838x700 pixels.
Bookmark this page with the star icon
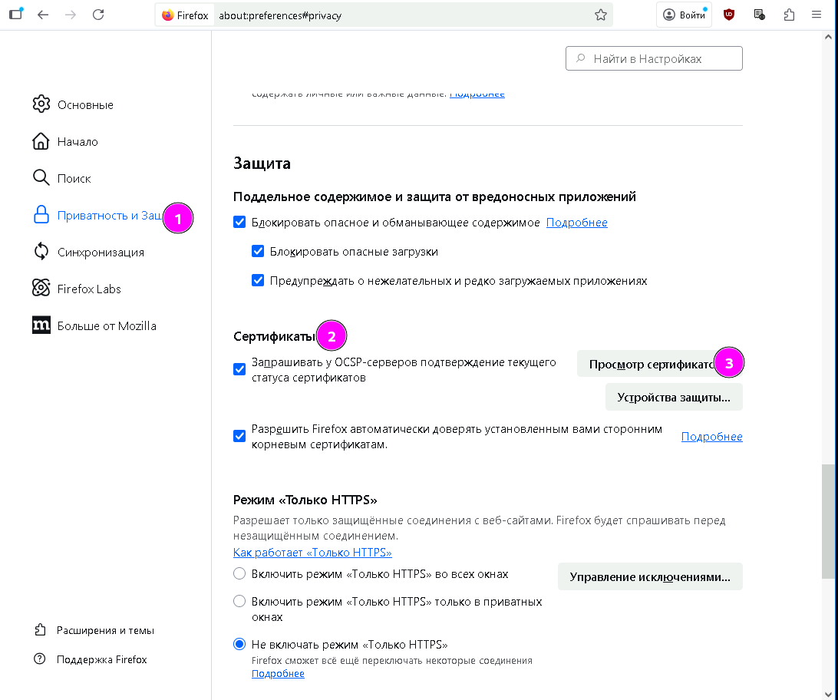(x=601, y=15)
